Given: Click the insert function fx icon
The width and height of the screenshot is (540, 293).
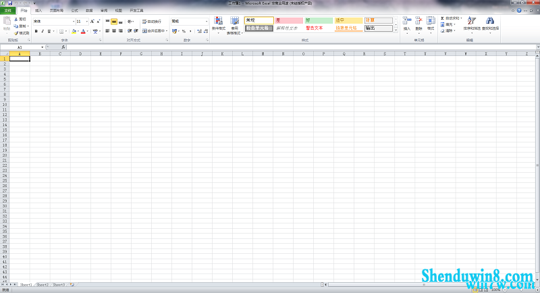Looking at the screenshot, I should tap(63, 47).
